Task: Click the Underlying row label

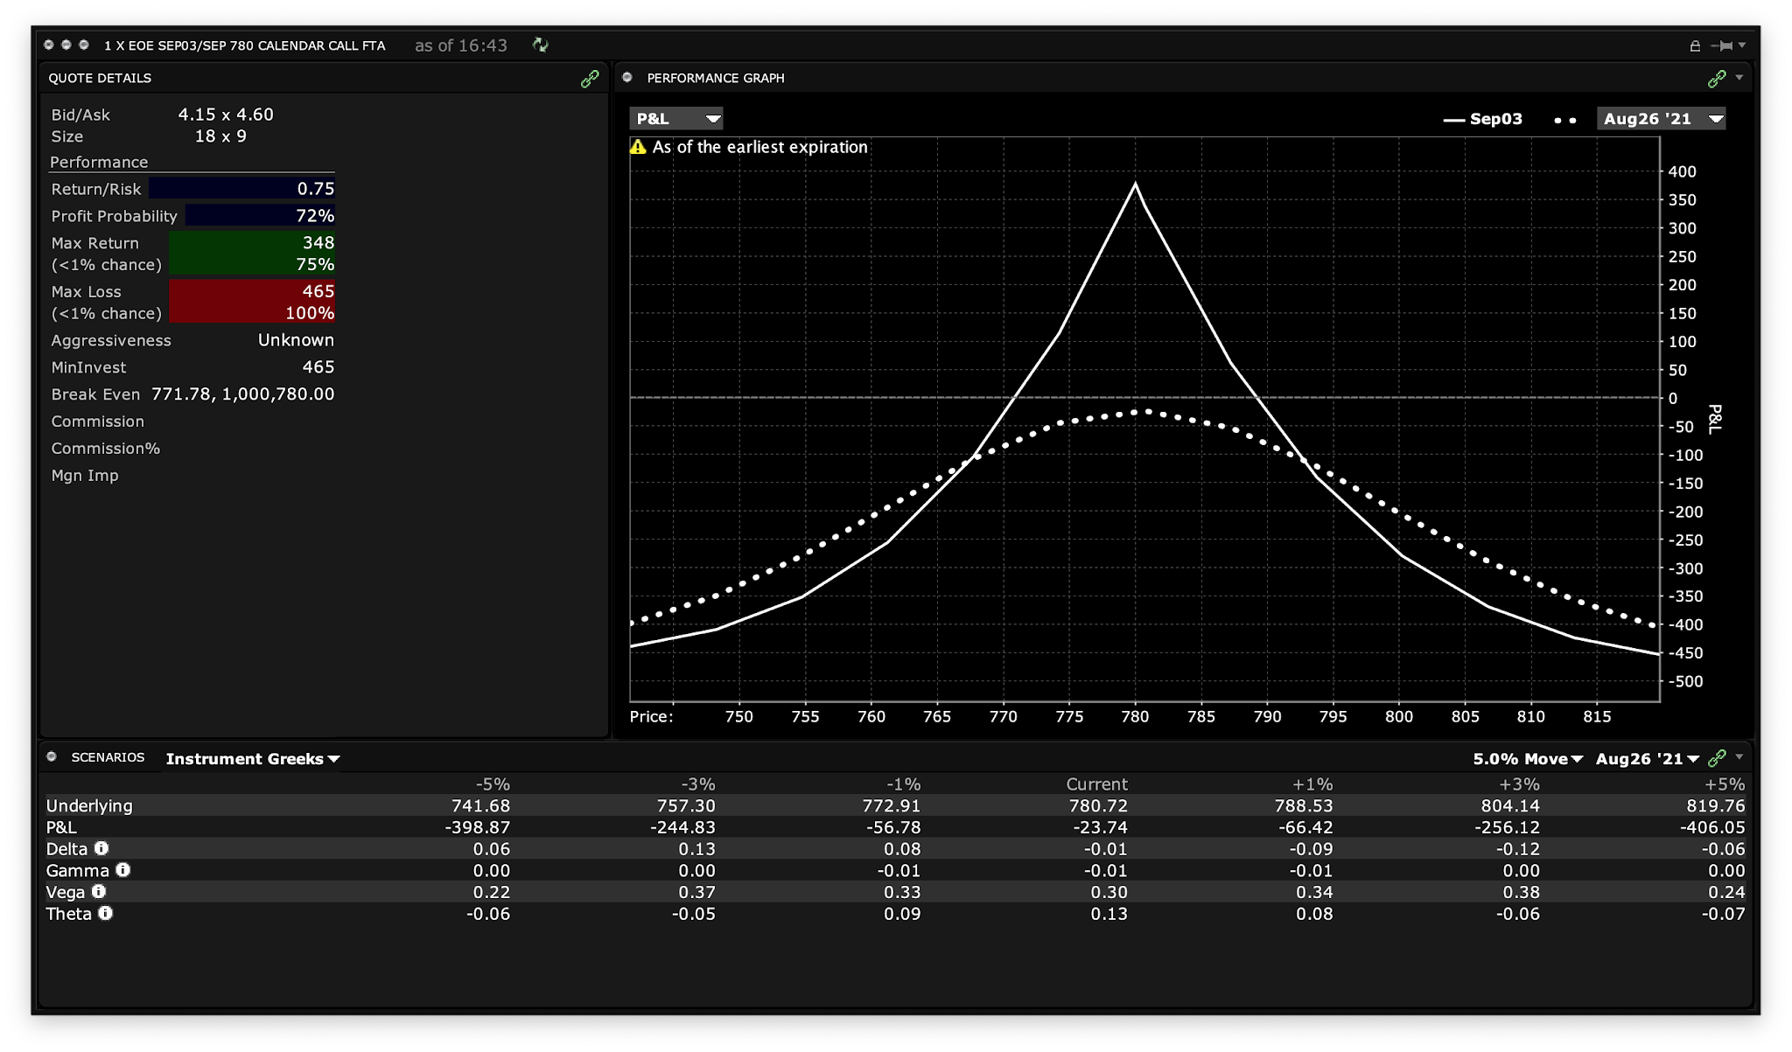Action: point(89,805)
